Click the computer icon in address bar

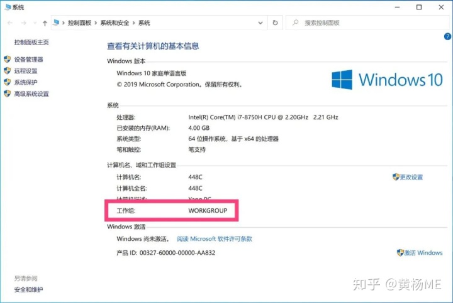(x=57, y=23)
